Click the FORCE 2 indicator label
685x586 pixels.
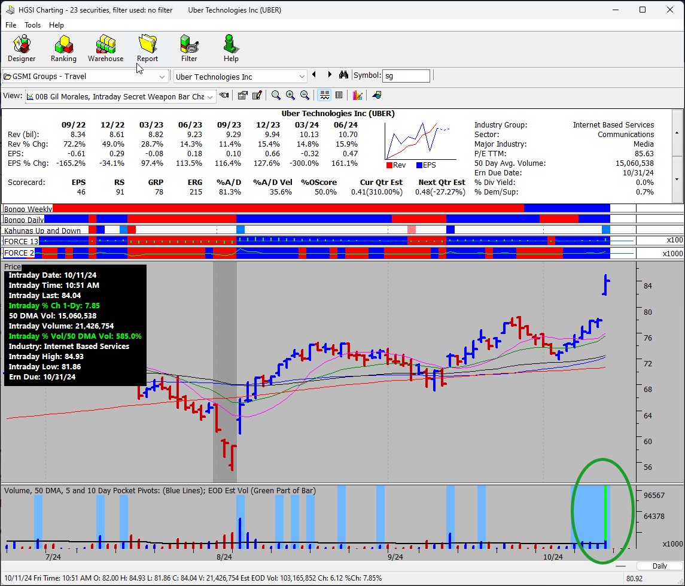pyautogui.click(x=19, y=253)
